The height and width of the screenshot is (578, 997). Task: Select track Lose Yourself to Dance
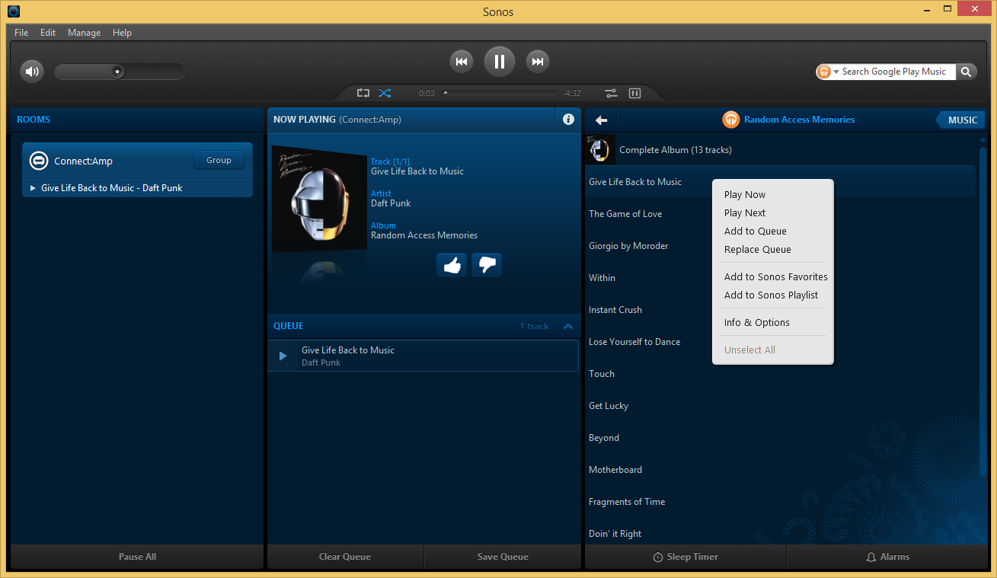tap(634, 342)
